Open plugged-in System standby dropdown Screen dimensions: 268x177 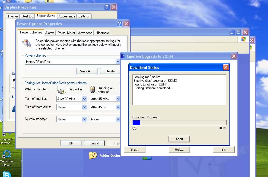click(84, 119)
